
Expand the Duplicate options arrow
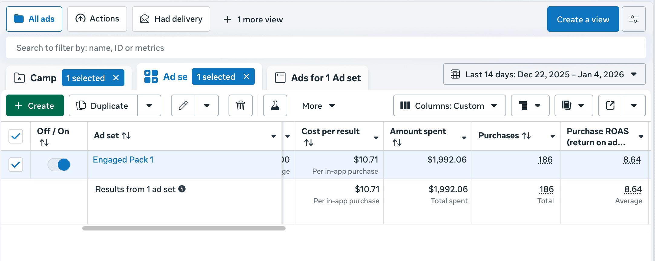coord(149,105)
